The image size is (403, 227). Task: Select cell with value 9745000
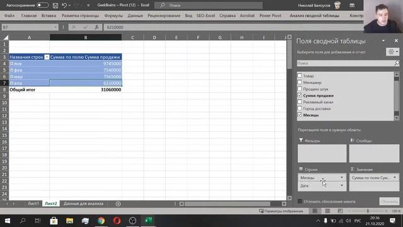(86, 64)
